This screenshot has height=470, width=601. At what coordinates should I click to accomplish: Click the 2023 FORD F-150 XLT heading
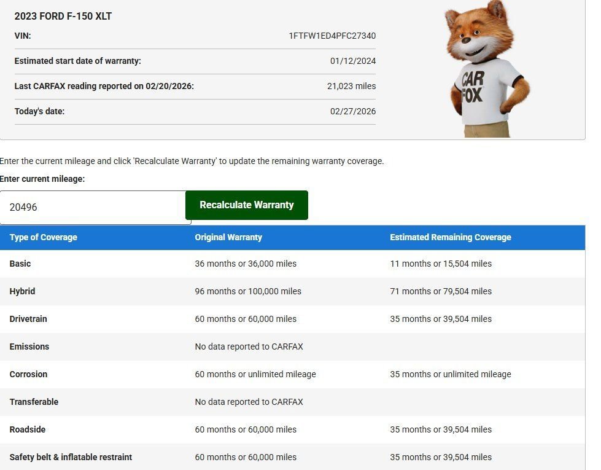[x=63, y=17]
